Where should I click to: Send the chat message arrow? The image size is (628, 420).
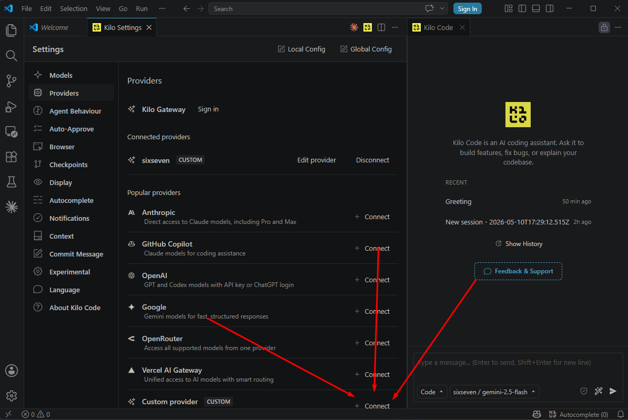pyautogui.click(x=613, y=391)
